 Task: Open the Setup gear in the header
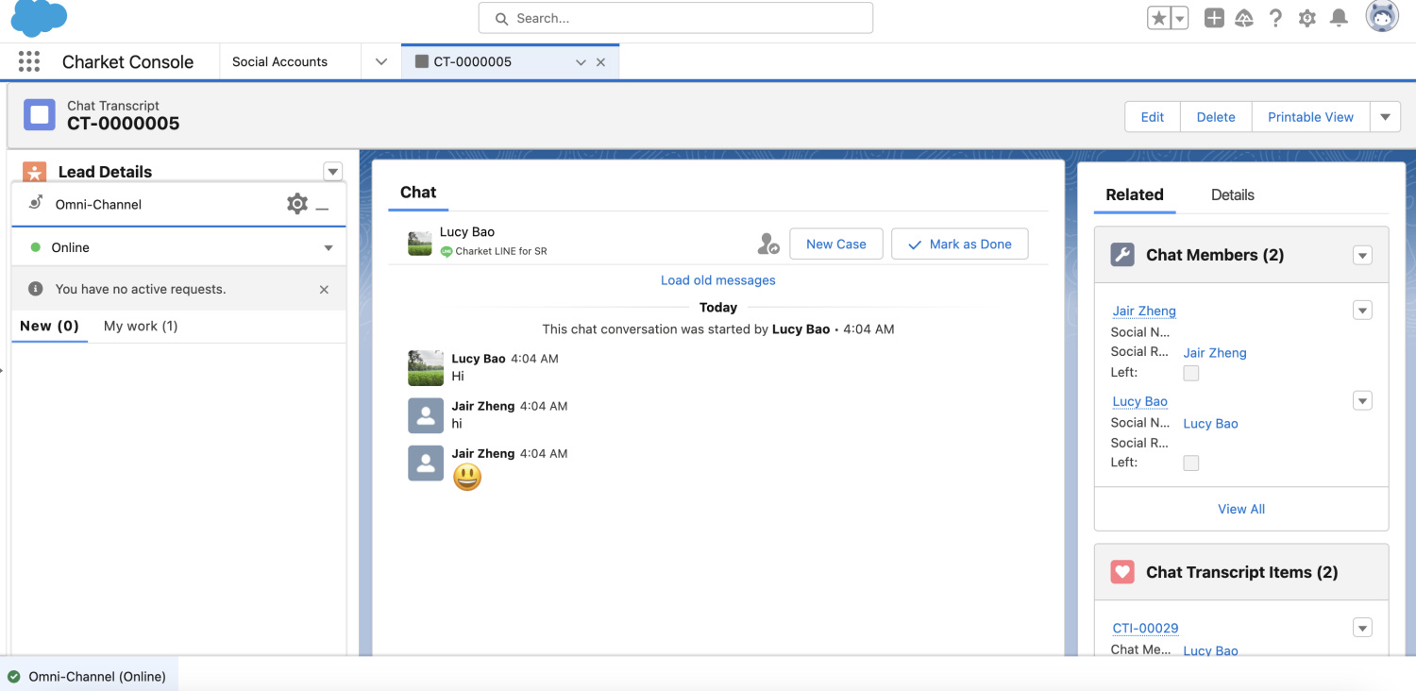tap(1307, 18)
